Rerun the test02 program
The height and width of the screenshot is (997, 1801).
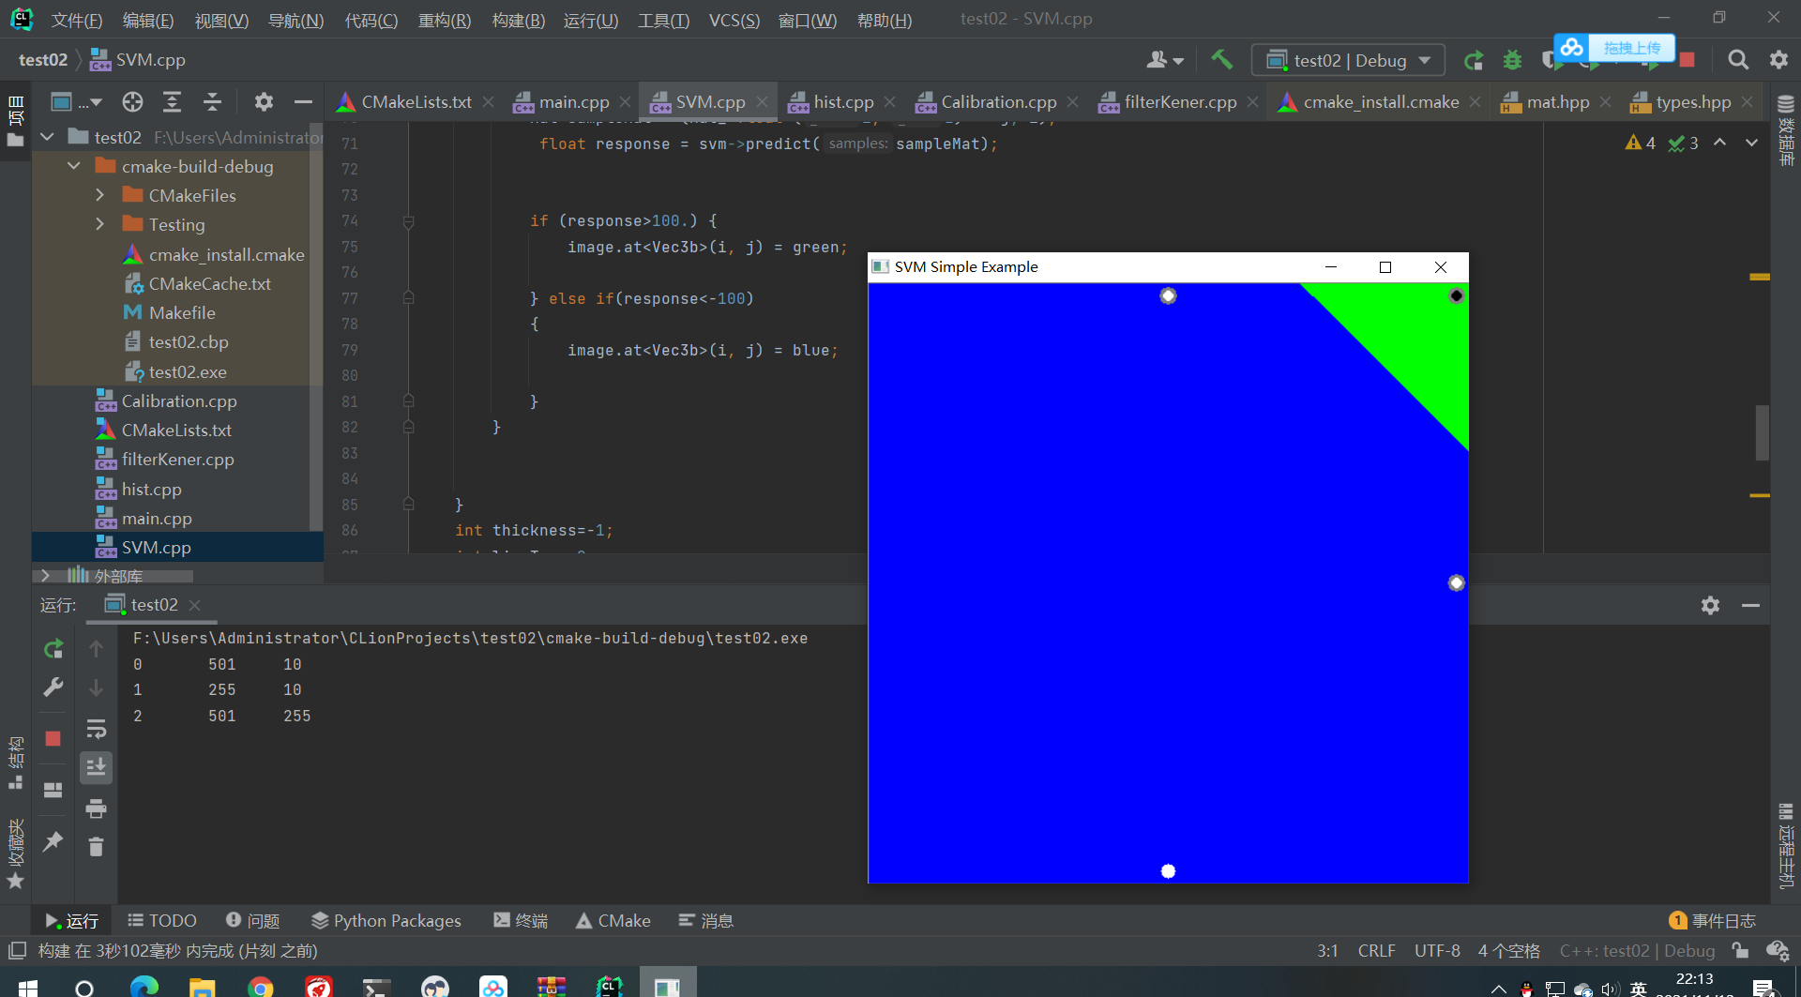click(53, 648)
